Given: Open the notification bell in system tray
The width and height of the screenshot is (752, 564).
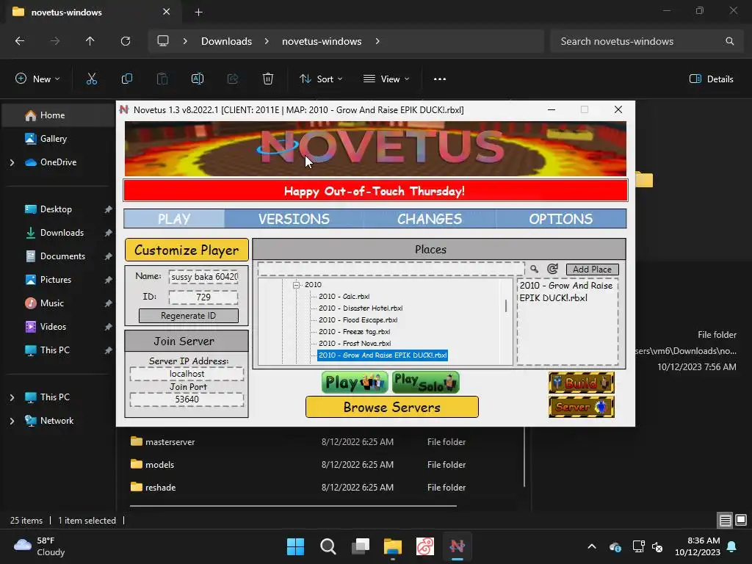Looking at the screenshot, I should [732, 546].
